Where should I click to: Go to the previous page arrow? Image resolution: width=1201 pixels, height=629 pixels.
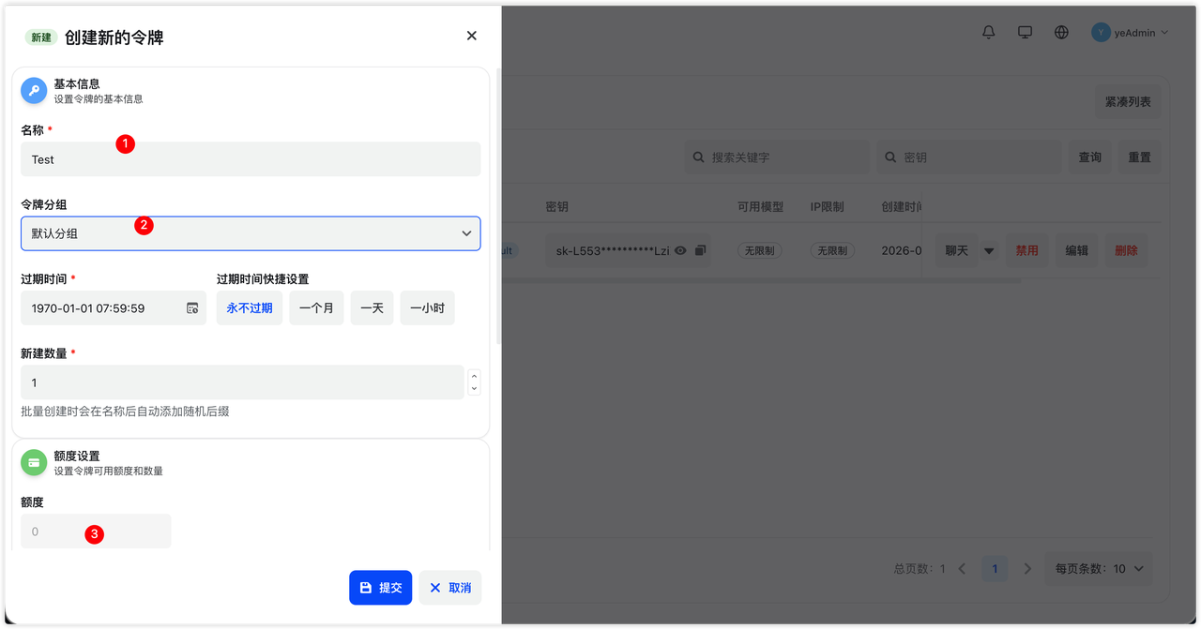coord(962,568)
